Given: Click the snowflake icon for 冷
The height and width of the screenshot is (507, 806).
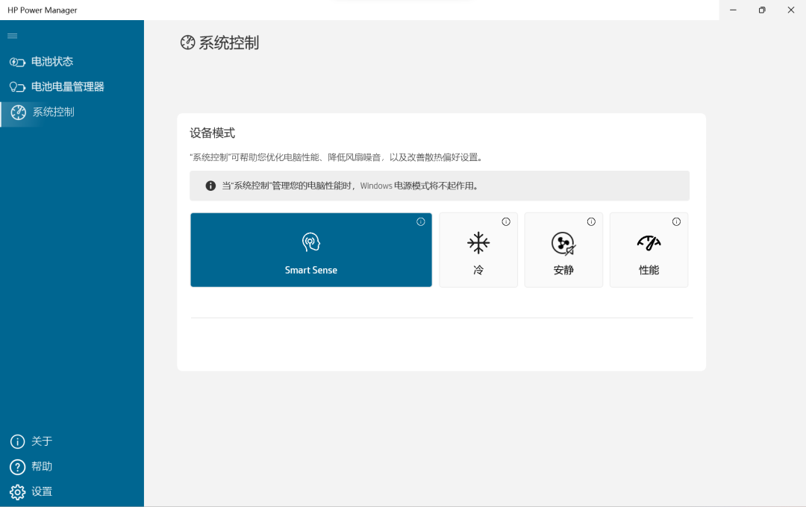Looking at the screenshot, I should click(478, 243).
